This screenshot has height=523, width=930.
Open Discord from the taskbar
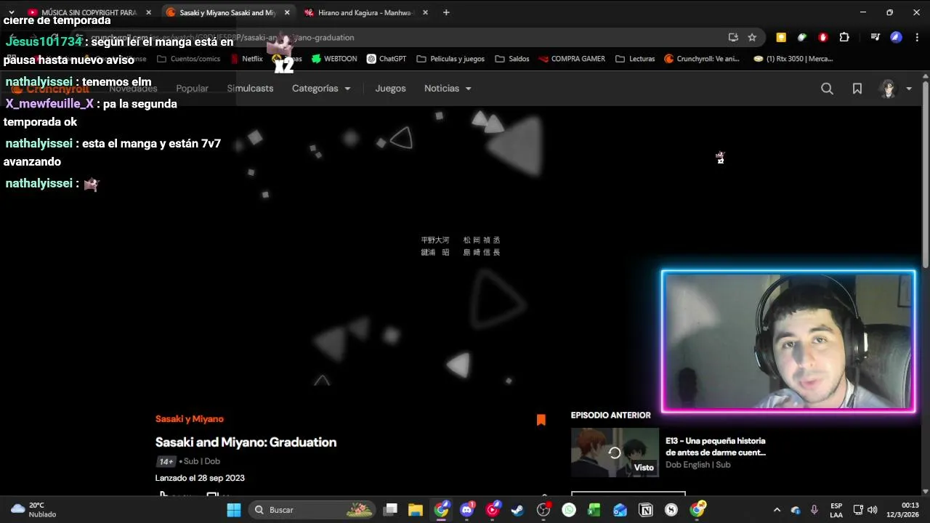[x=467, y=510]
